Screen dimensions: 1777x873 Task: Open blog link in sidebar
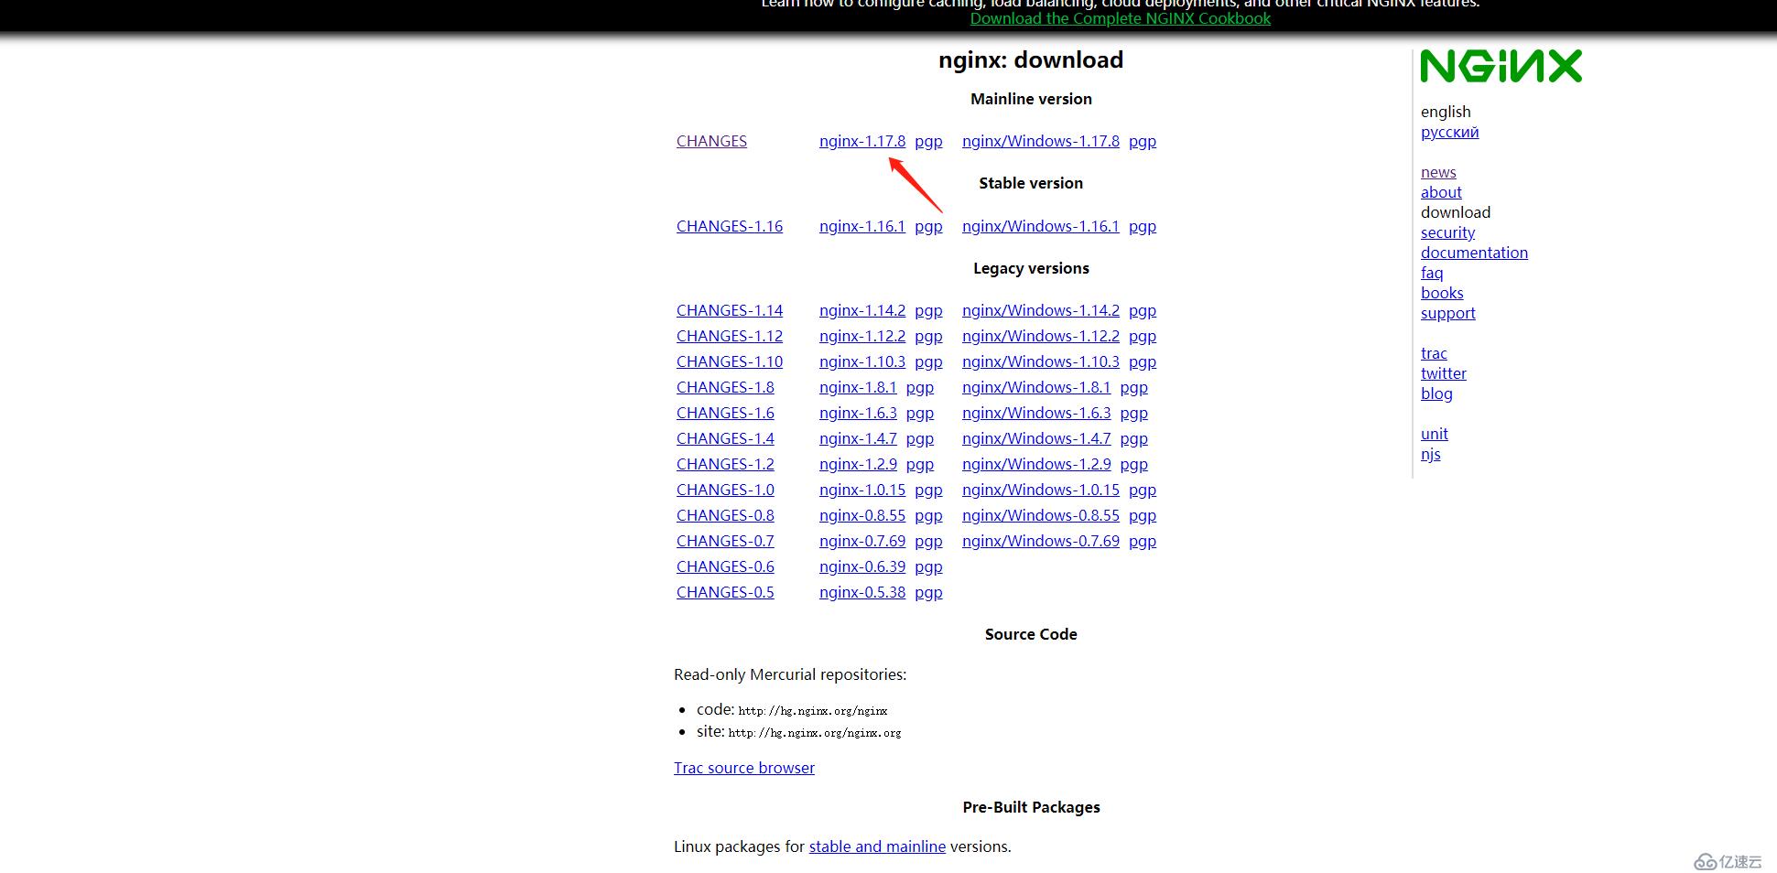point(1436,393)
